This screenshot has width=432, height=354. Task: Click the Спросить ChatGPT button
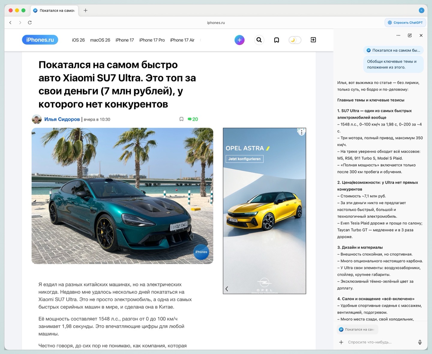[x=405, y=22]
